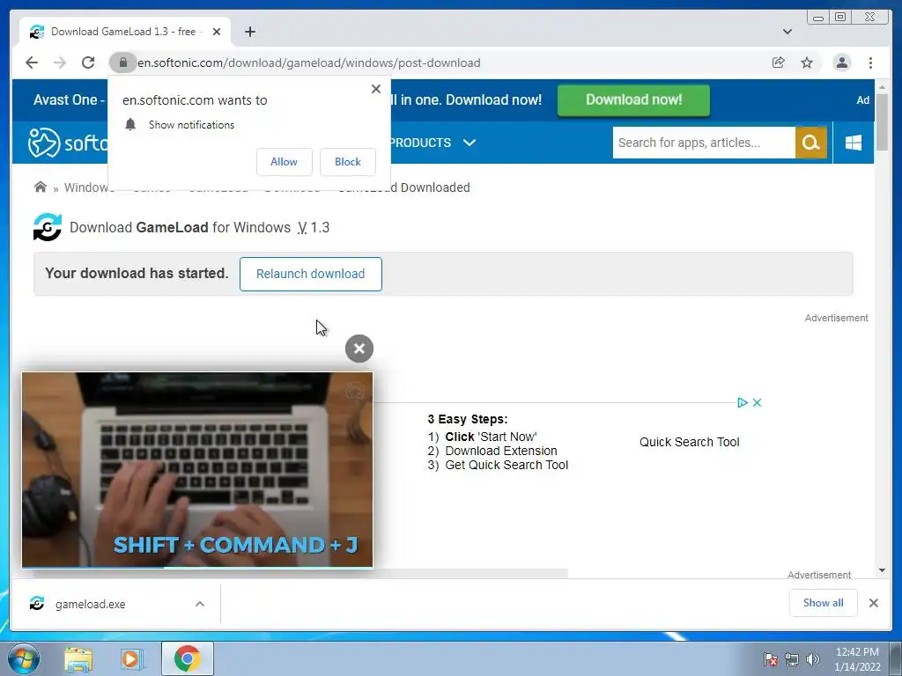This screenshot has height=676, width=902.
Task: Click the home icon in breadcrumb
Action: pos(41,187)
